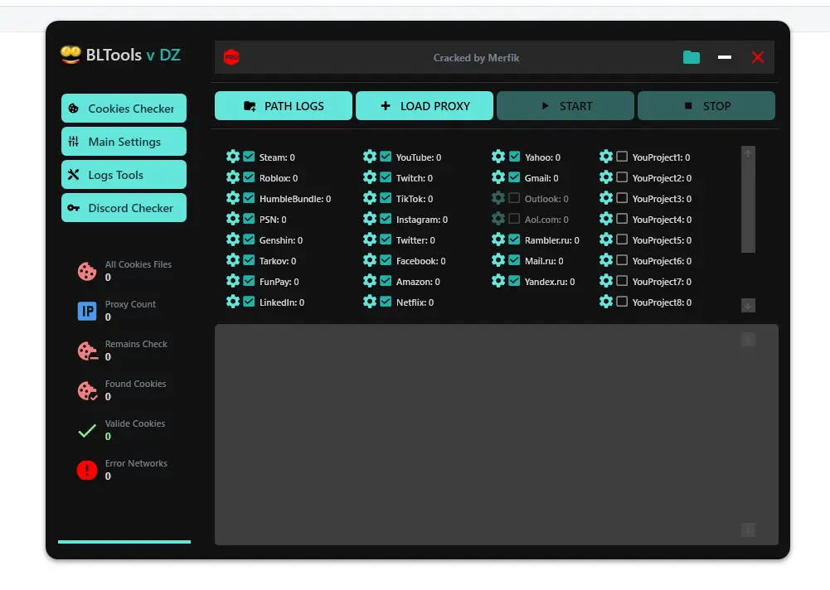This screenshot has width=830, height=590.
Task: Enable the Outlook checkbox
Action: point(515,198)
